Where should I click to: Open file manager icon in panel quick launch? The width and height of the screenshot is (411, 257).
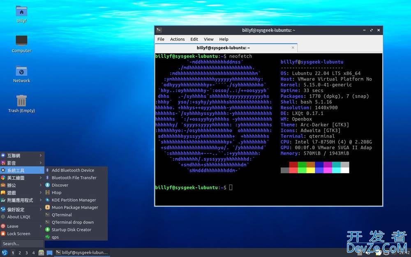tap(41, 253)
